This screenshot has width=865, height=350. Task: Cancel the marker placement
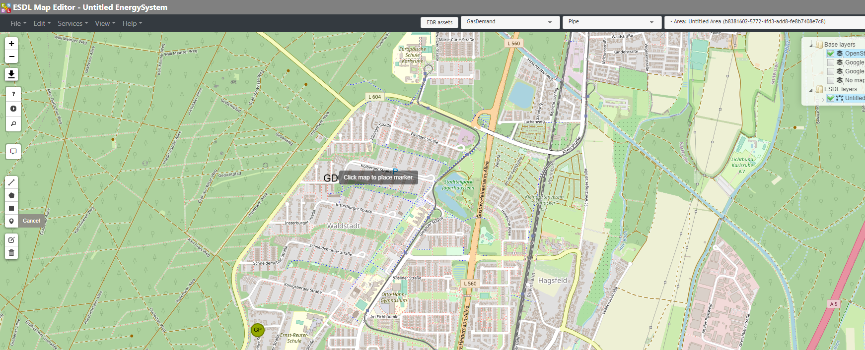tap(31, 221)
